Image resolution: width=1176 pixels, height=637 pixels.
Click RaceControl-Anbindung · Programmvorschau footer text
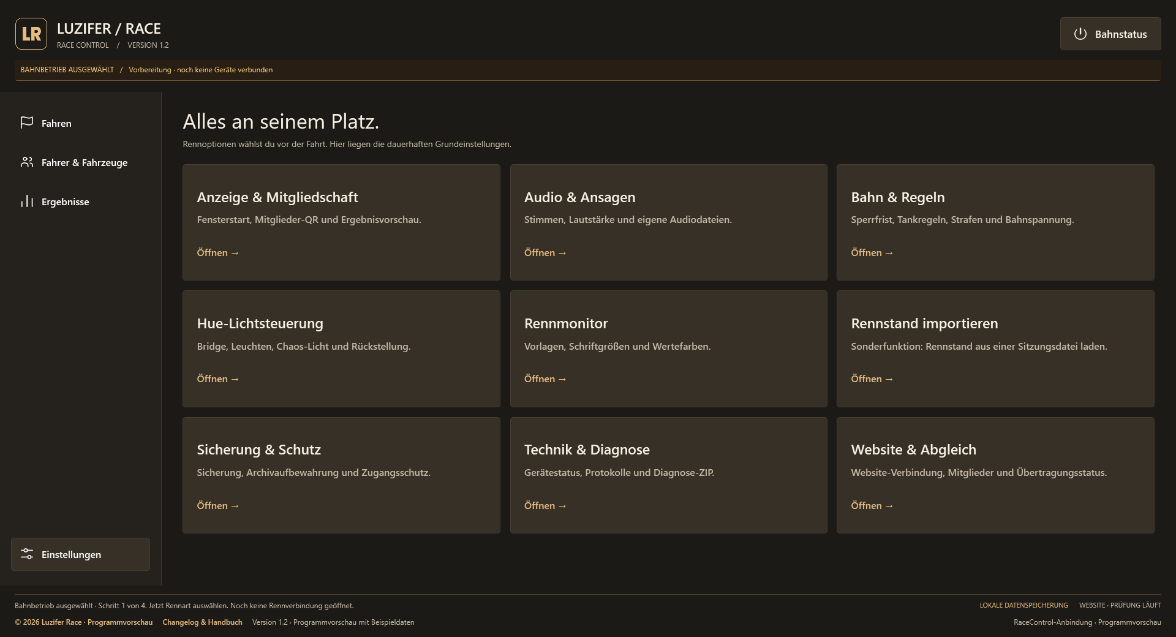pyautogui.click(x=1087, y=622)
